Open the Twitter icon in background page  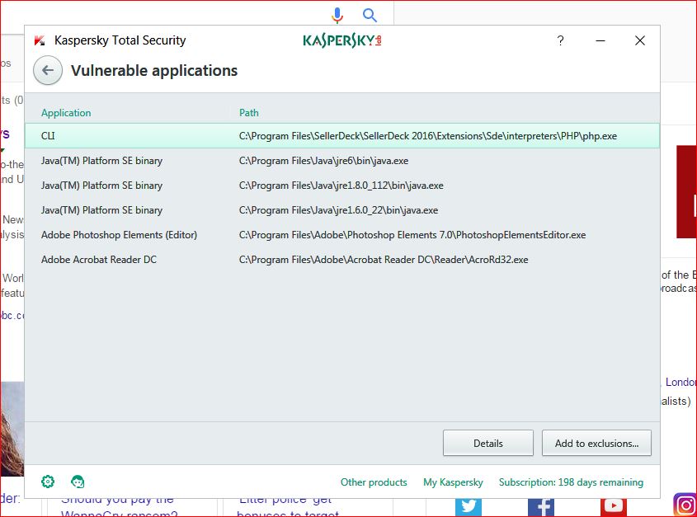point(468,505)
